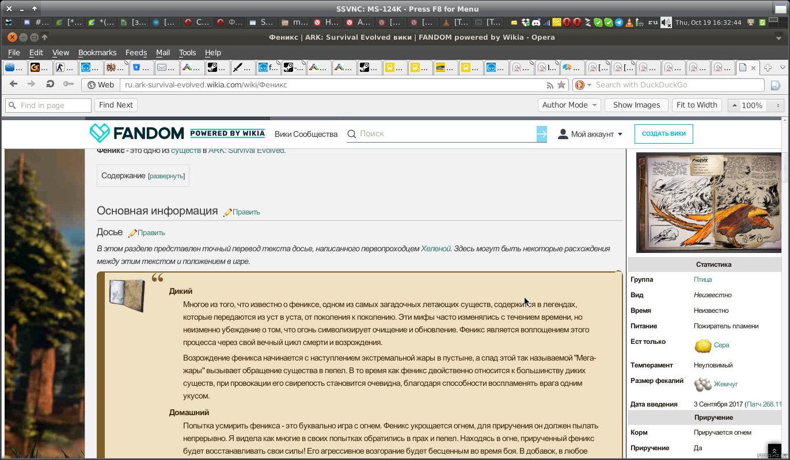
Task: Switch to the envelope mail tab
Action: pos(167,67)
